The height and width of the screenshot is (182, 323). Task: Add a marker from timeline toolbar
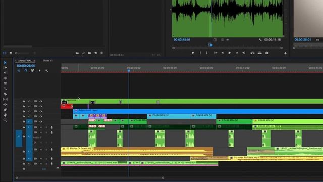[x=39, y=71]
